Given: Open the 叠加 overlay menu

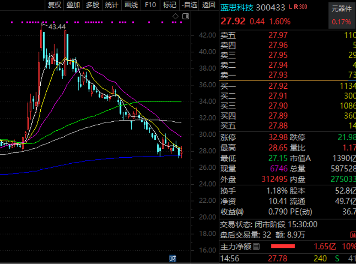Looking at the screenshot, I should [73, 5].
